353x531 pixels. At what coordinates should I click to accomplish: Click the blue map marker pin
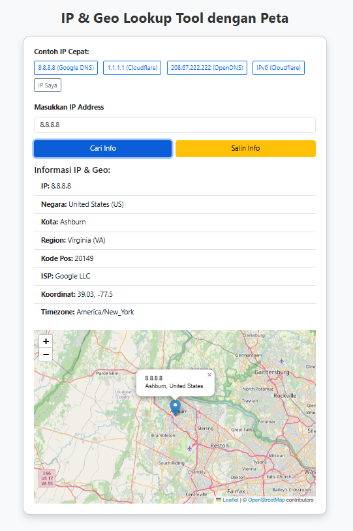tap(175, 408)
